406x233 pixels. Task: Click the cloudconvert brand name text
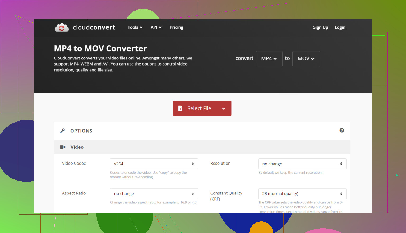pos(94,27)
